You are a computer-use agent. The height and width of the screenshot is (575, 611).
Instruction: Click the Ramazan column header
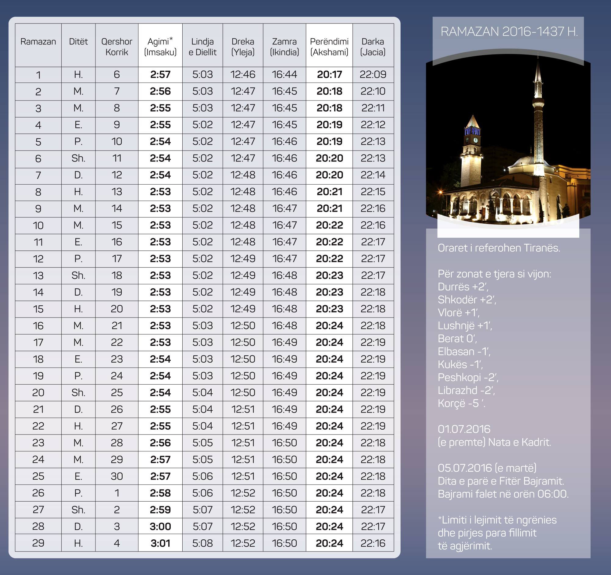click(38, 41)
